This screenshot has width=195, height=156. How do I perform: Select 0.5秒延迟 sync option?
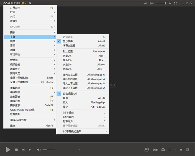(x=83, y=117)
